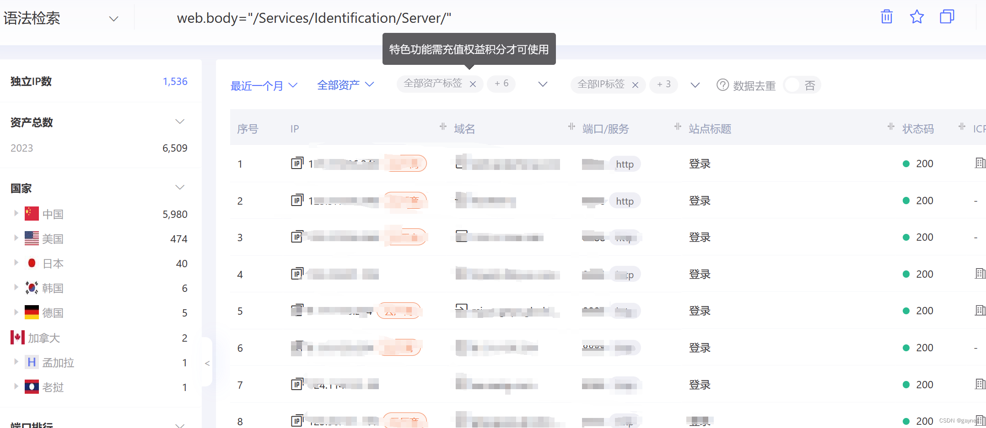Screen dimensions: 986x428
Task: Toggle the 数据去重 deduplication switch
Action: tap(802, 85)
